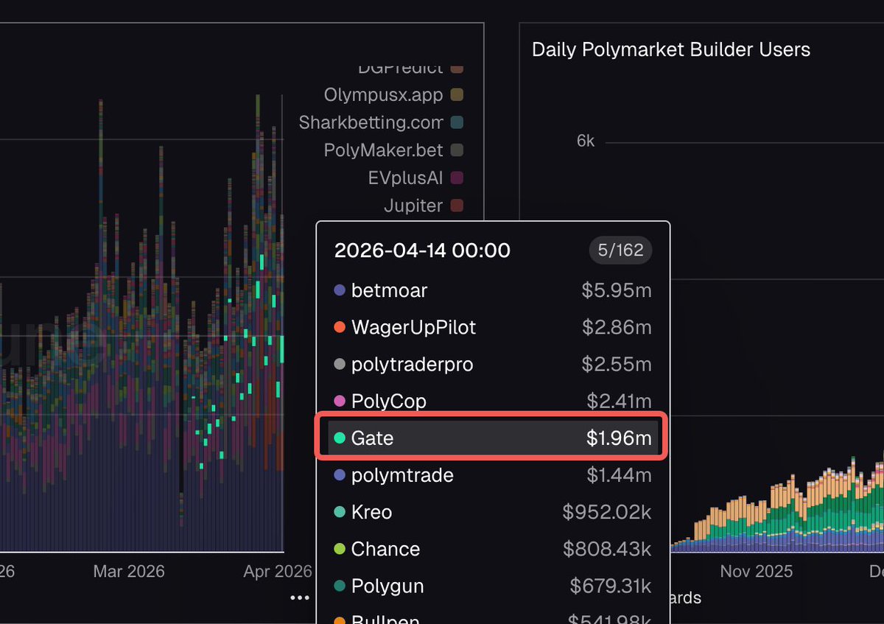This screenshot has height=624, width=884.
Task: Toggle the PolyMaker.bet legend entry
Action: click(x=393, y=150)
